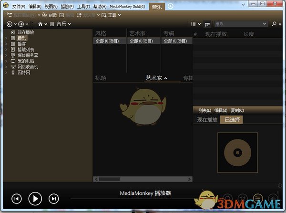Collapse the tab bar chevron near window controls
Screen dimensions: 286x213
point(243,4)
